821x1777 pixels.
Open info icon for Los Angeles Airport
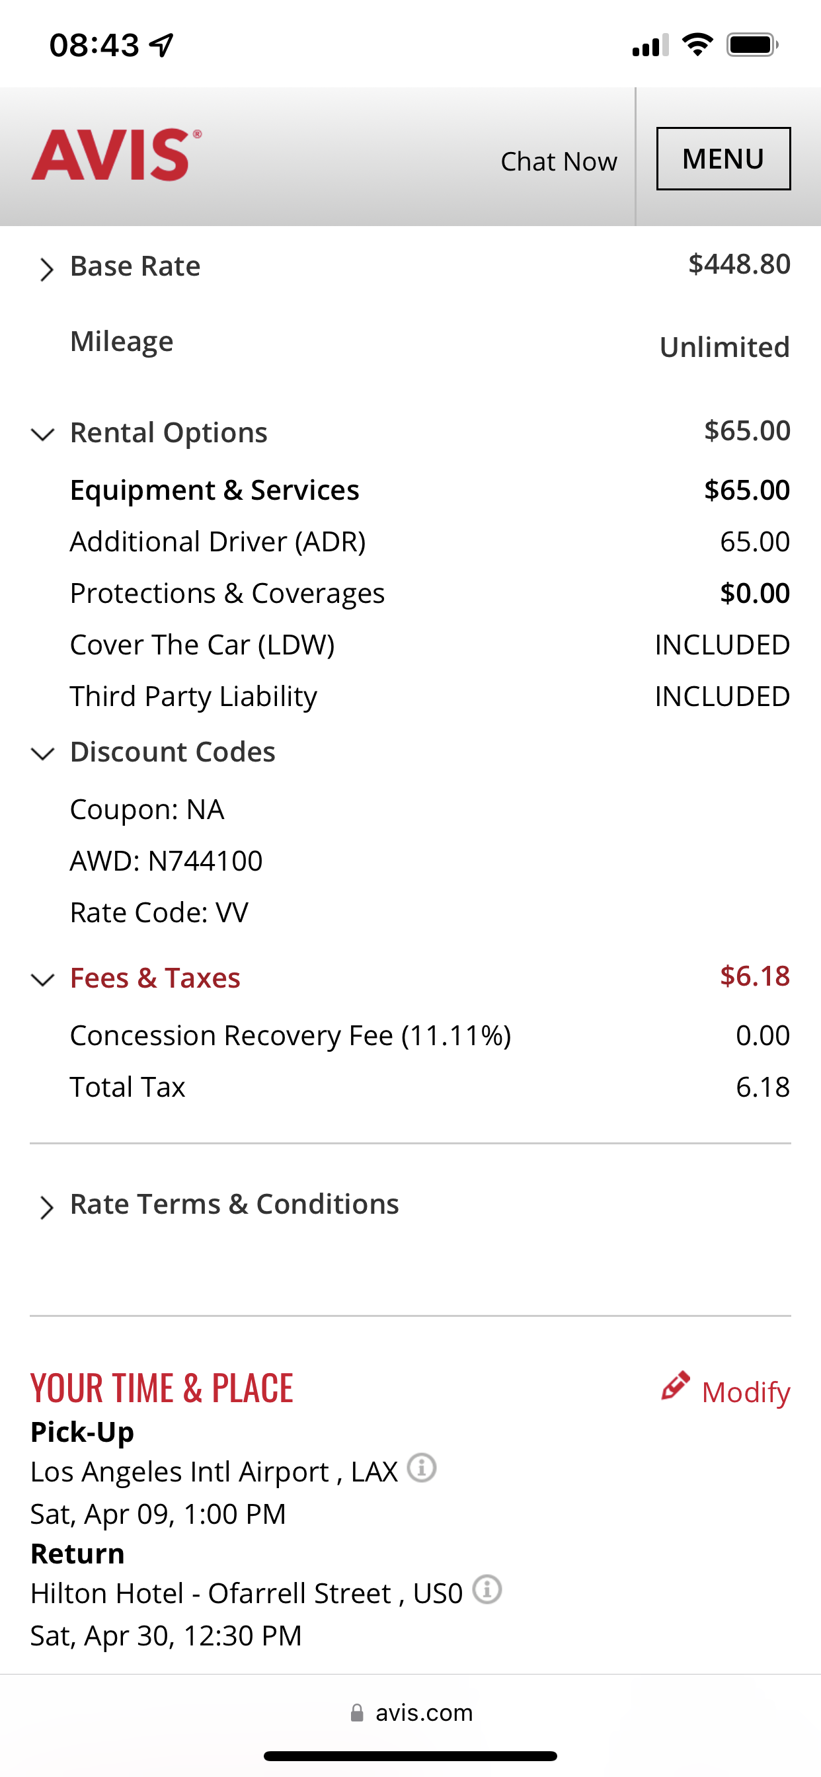point(422,1467)
